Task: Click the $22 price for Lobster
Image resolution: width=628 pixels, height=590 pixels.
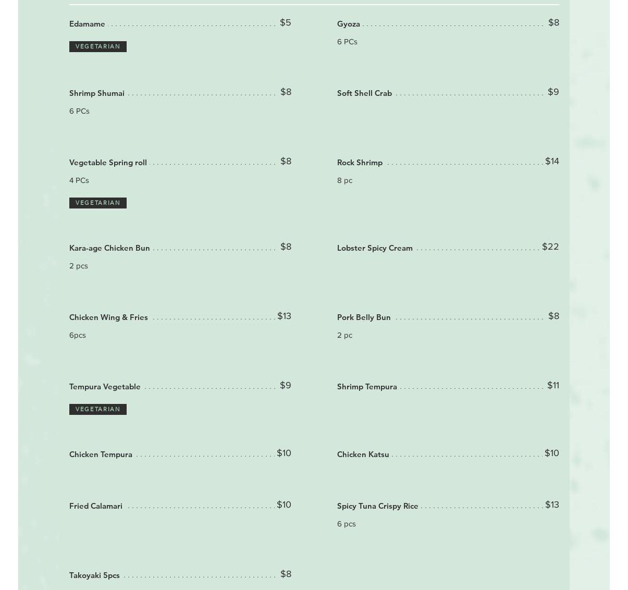Action: [550, 247]
